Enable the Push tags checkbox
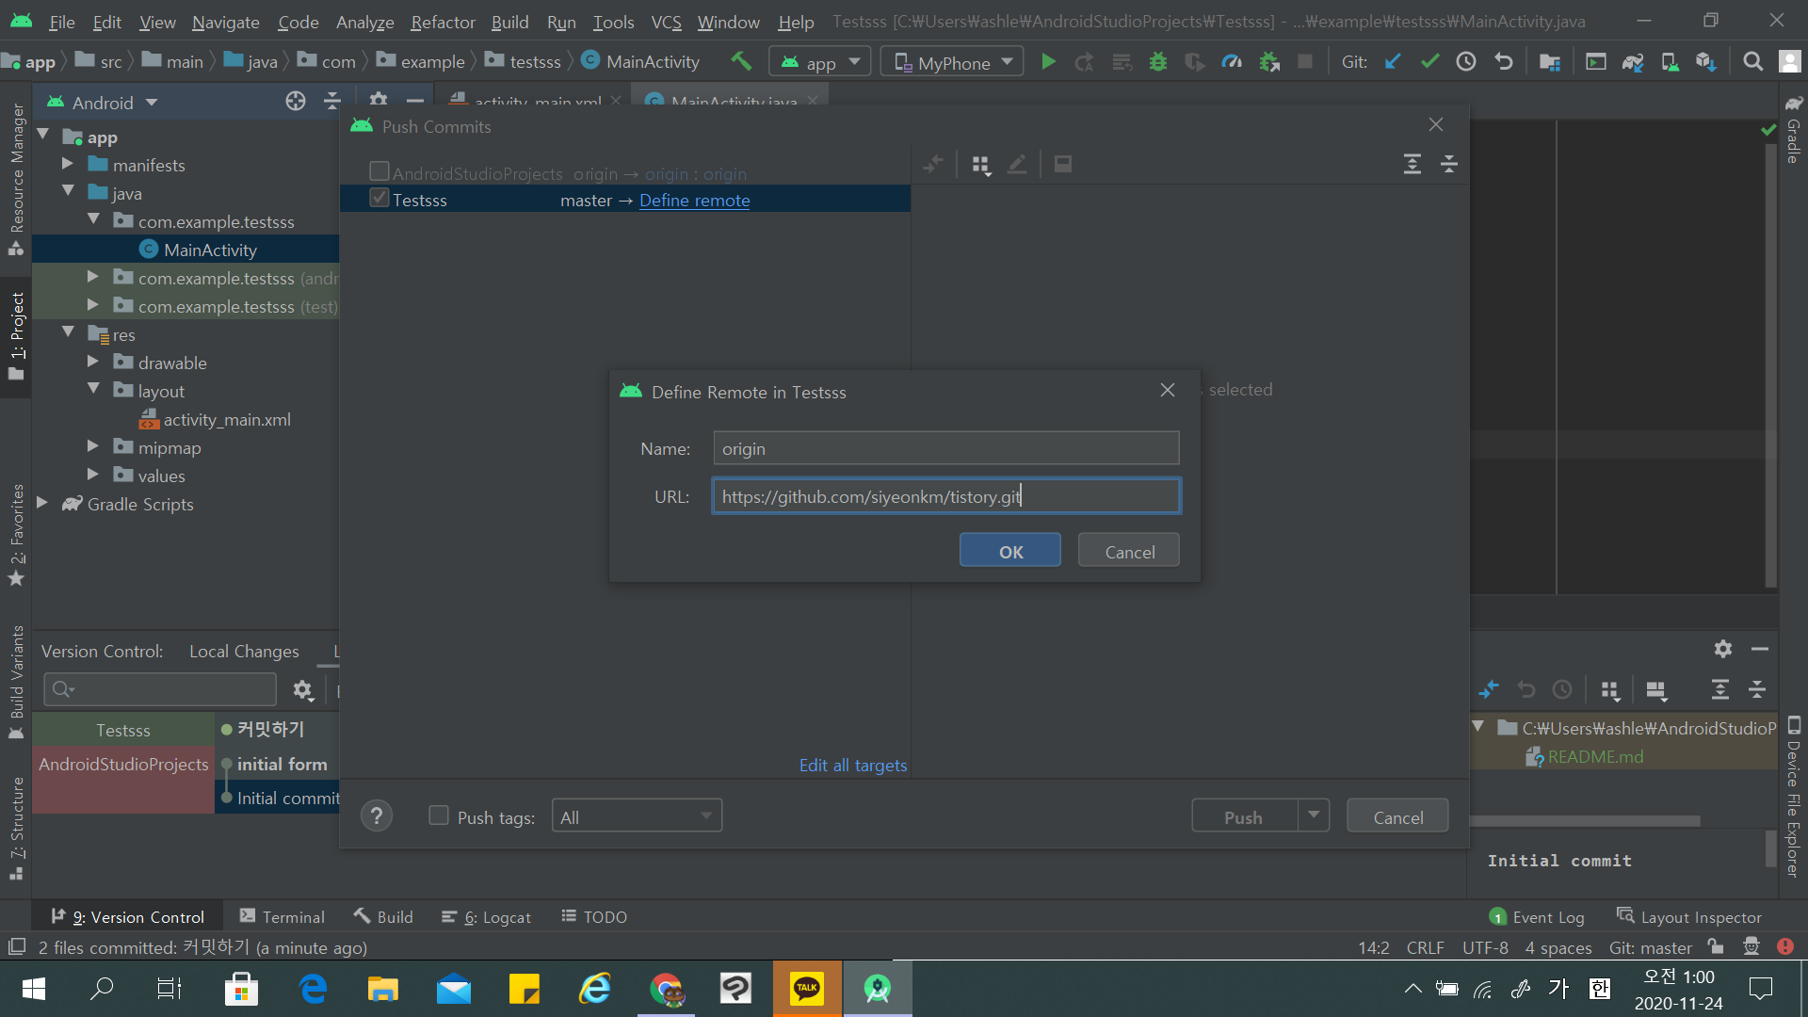Screen dimensions: 1808x1017 point(439,815)
